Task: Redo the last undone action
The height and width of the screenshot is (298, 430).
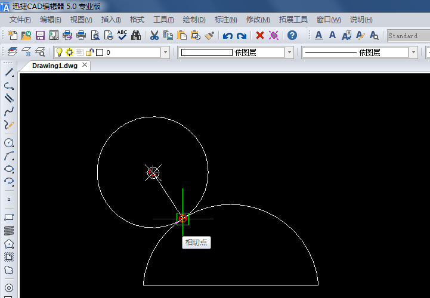Action: pyautogui.click(x=242, y=36)
